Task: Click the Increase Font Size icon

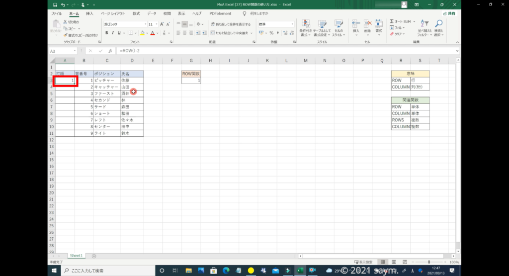Action: pos(161,24)
